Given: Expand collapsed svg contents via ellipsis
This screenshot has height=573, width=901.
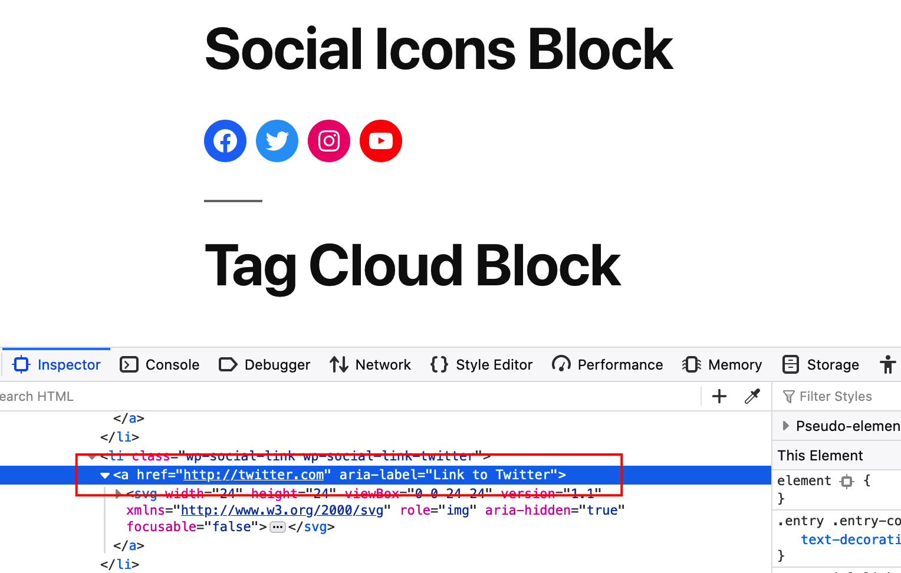Looking at the screenshot, I should click(x=277, y=526).
